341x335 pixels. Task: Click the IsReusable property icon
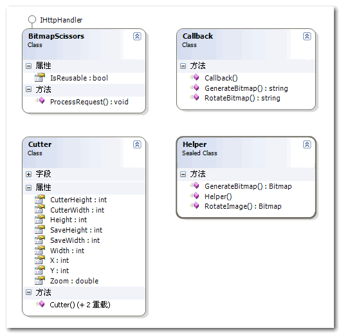40,77
